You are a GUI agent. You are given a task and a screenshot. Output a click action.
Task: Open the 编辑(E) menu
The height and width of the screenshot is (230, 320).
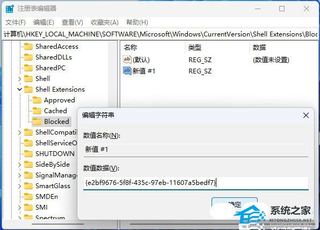43,22
